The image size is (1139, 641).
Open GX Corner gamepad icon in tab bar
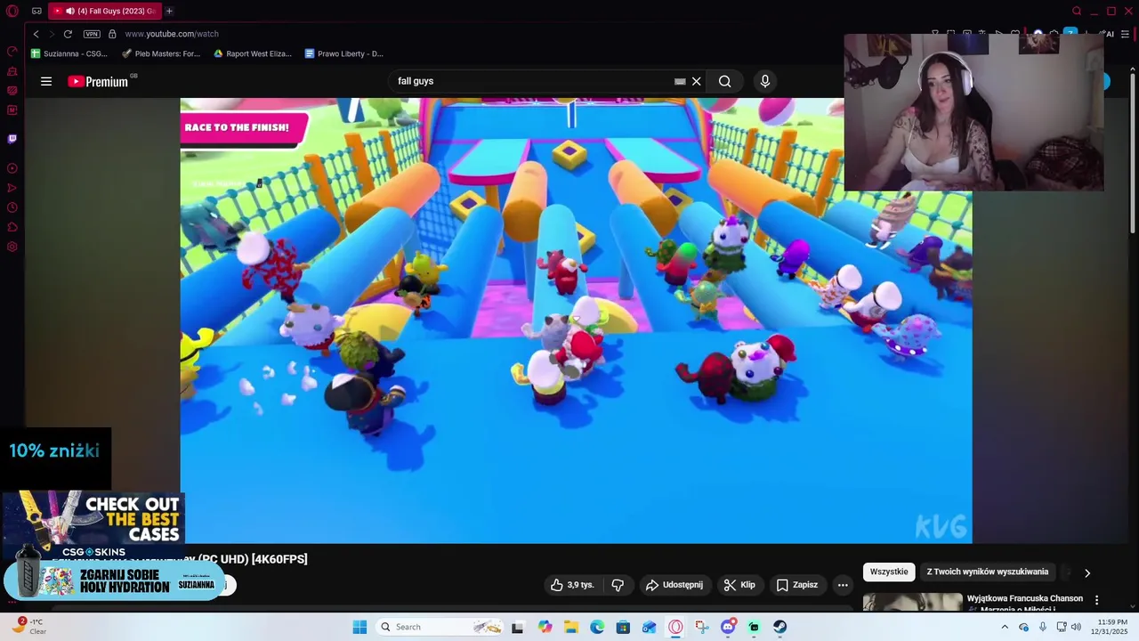pyautogui.click(x=36, y=11)
